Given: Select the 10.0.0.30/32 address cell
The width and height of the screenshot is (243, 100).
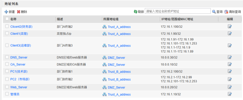Looking at the screenshot, I should [x=169, y=58].
